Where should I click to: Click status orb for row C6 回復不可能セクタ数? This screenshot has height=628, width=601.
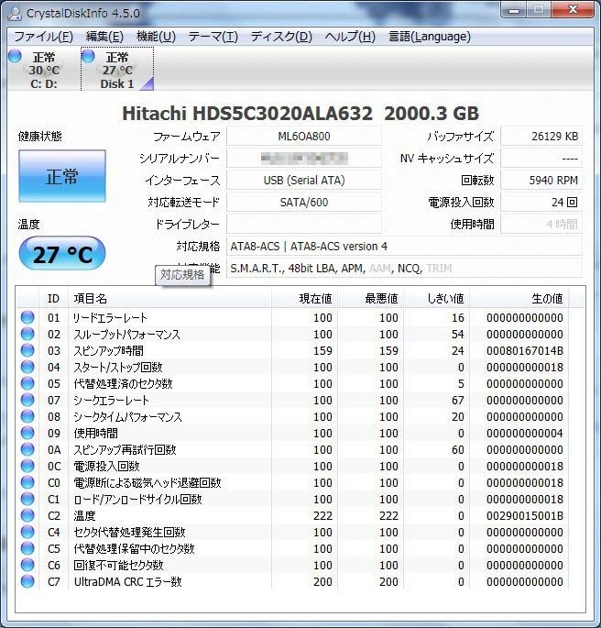(27, 565)
